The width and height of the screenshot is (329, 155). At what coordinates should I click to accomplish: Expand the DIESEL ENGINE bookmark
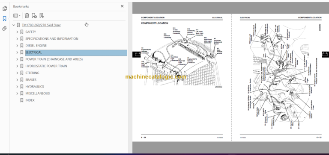[x=17, y=46]
